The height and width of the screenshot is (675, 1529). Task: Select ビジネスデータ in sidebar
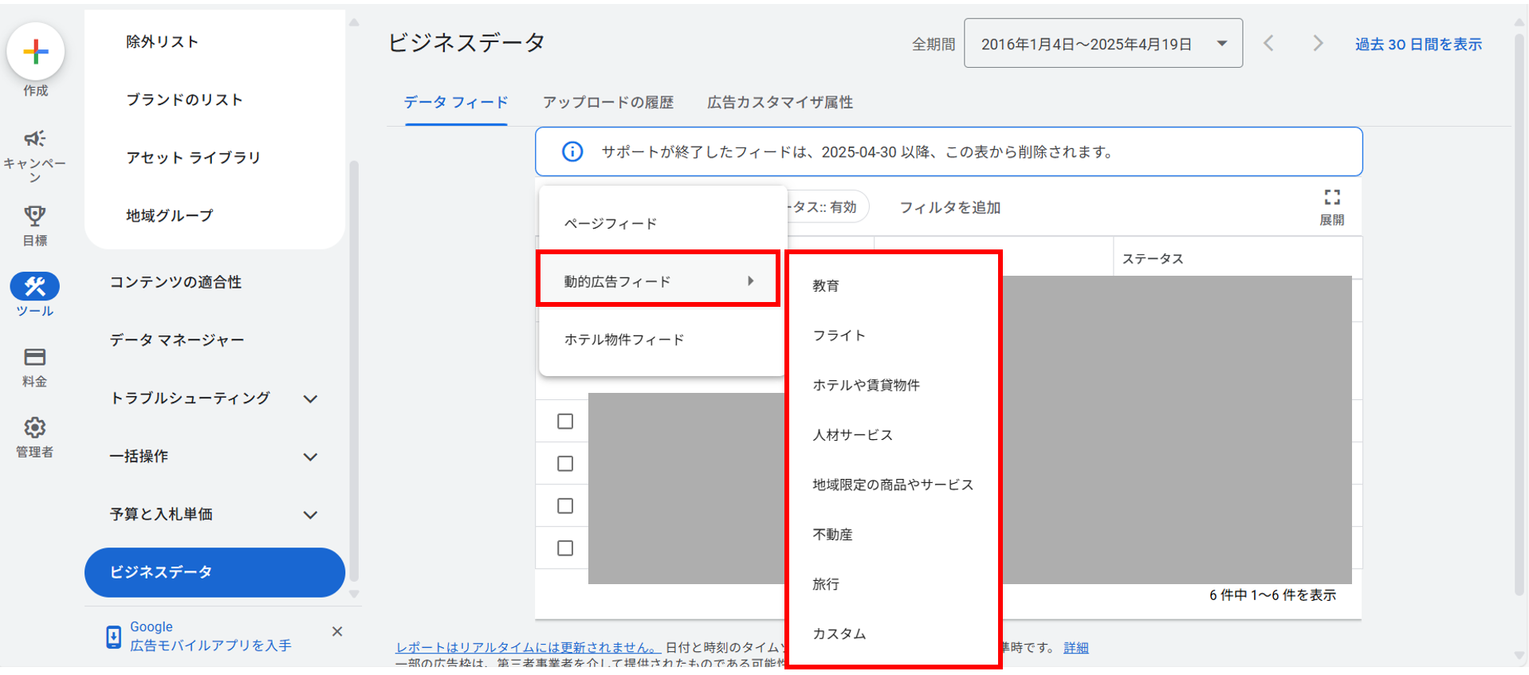(214, 572)
